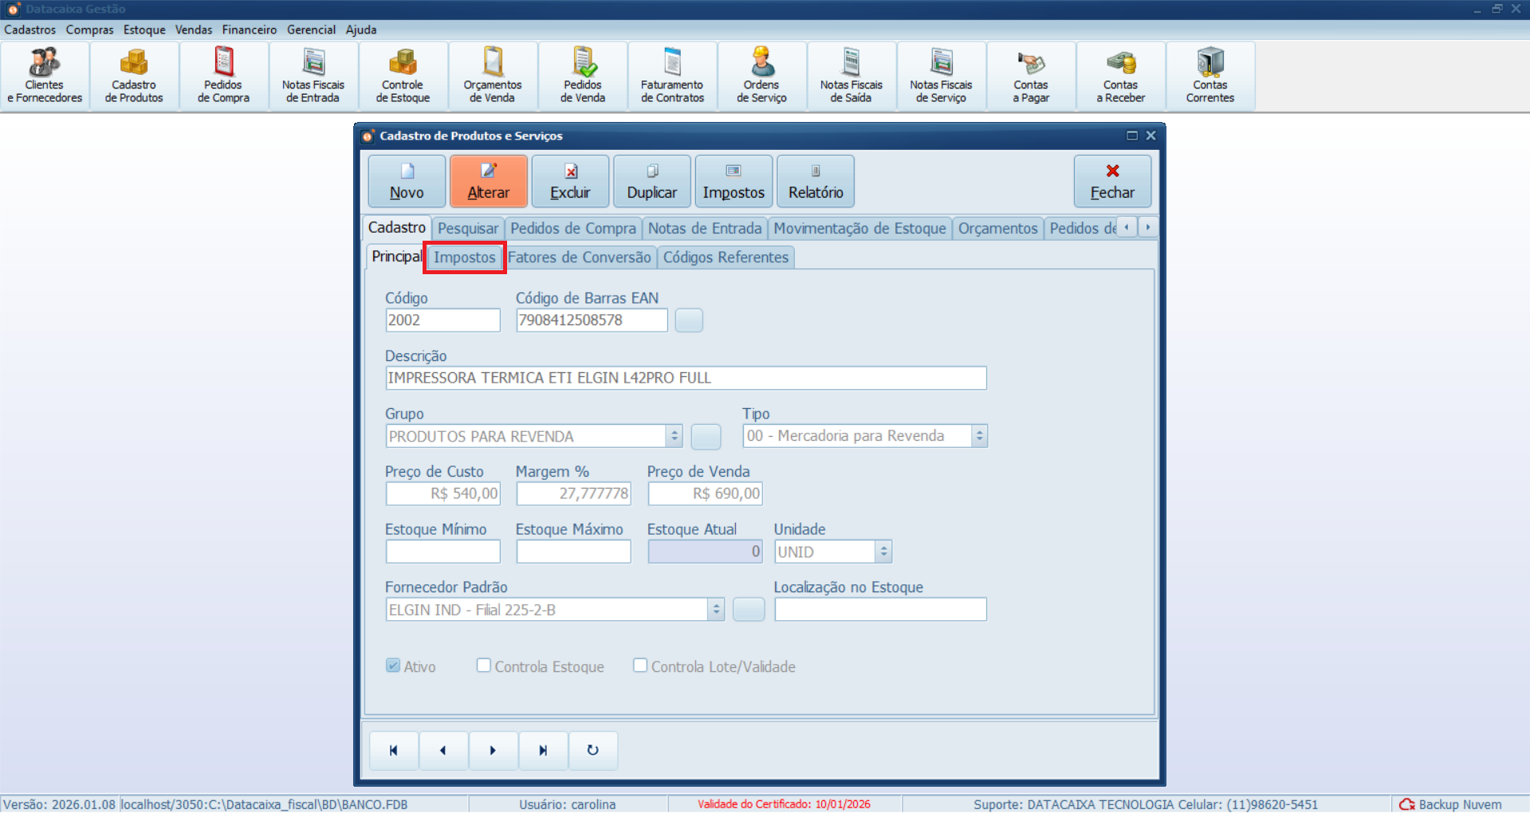This screenshot has height=813, width=1530.
Task: Click the button beside Grupo dropdown
Action: [x=706, y=437]
